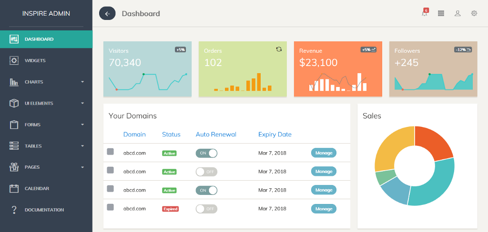This screenshot has width=488, height=232.
Task: Click the Widgets sidebar icon
Action: click(14, 60)
